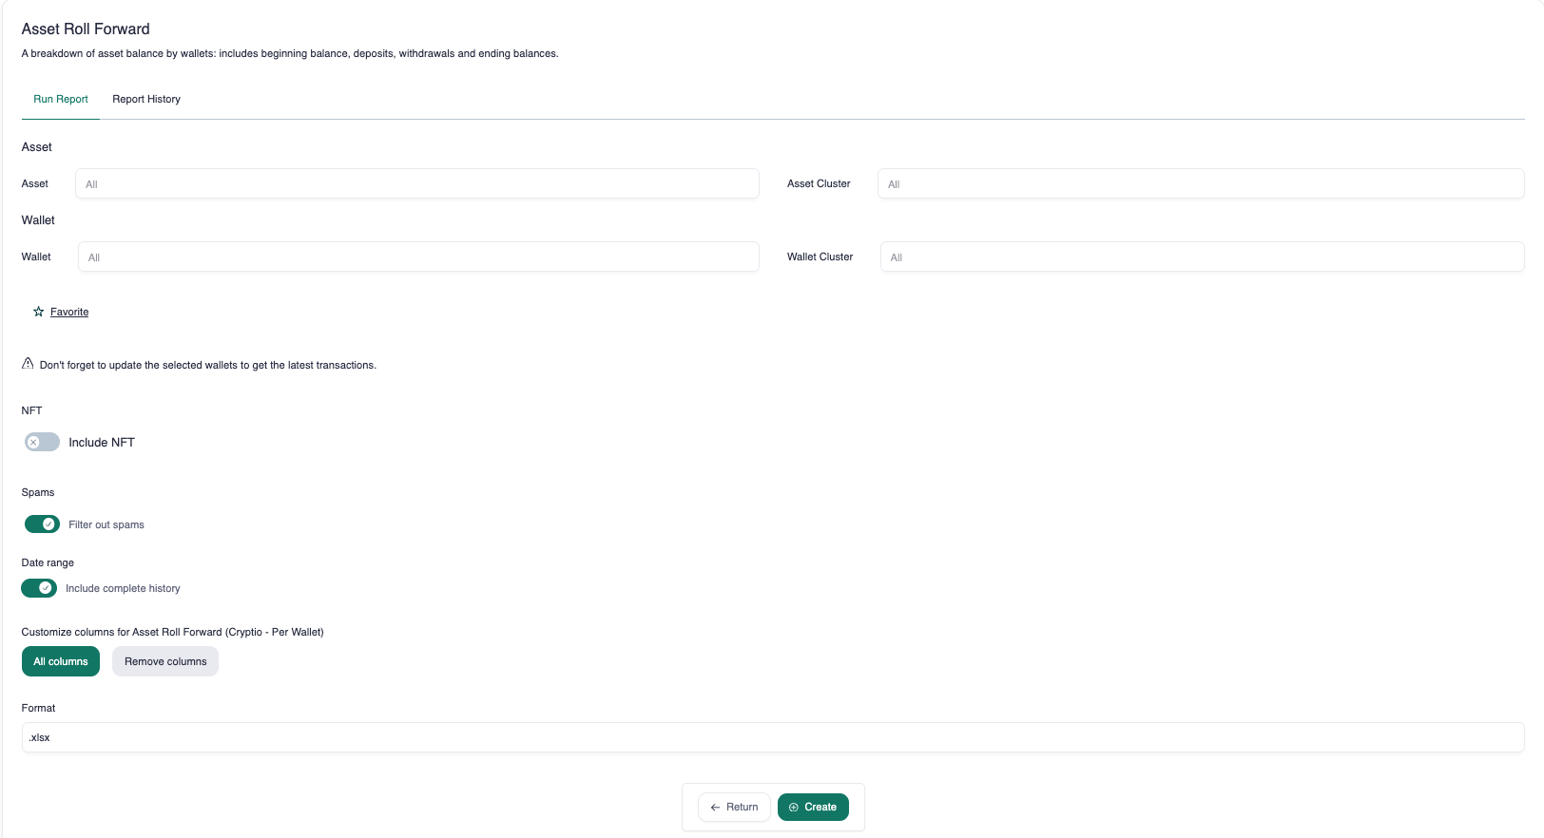Open the Asset Cluster dropdown
The image size is (1544, 838).
click(1200, 184)
